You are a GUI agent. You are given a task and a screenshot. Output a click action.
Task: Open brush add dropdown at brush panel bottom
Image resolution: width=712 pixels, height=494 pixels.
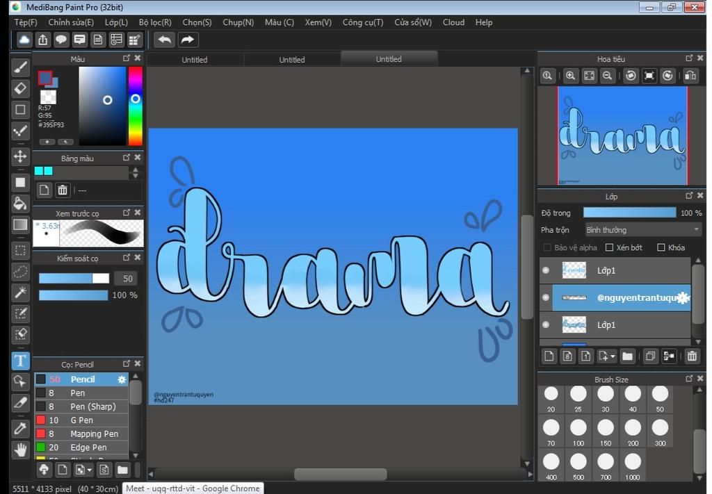89,470
